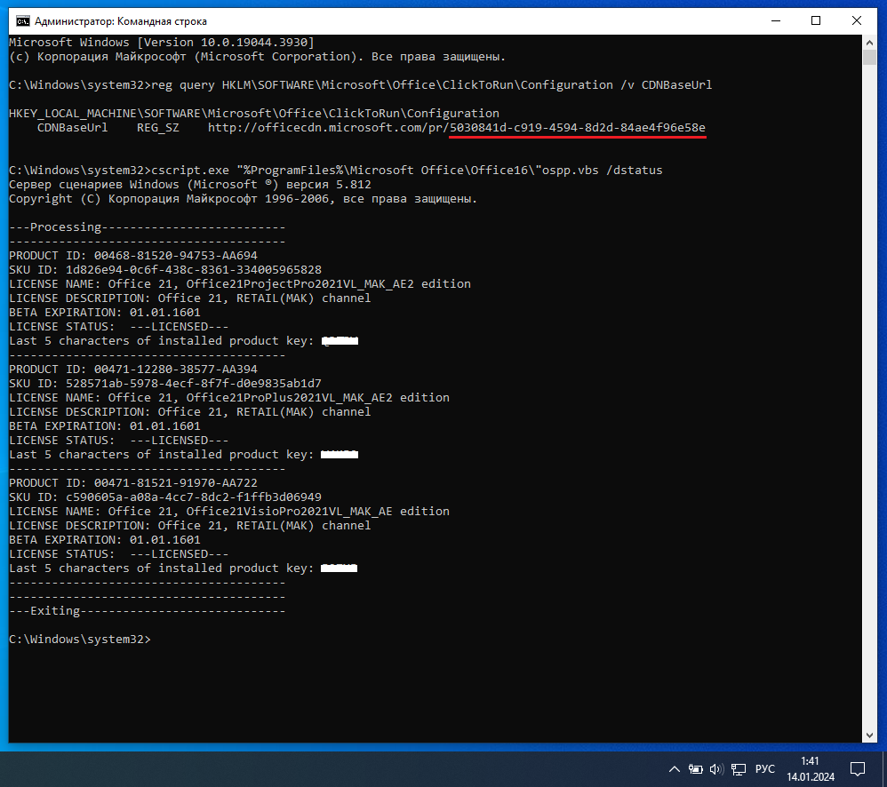Image resolution: width=887 pixels, height=787 pixels.
Task: Click the scrollbar up arrow
Action: click(869, 43)
